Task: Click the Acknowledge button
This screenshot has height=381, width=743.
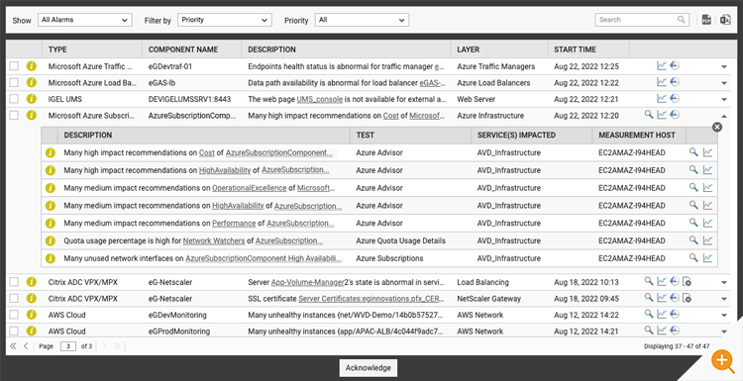Action: point(369,368)
